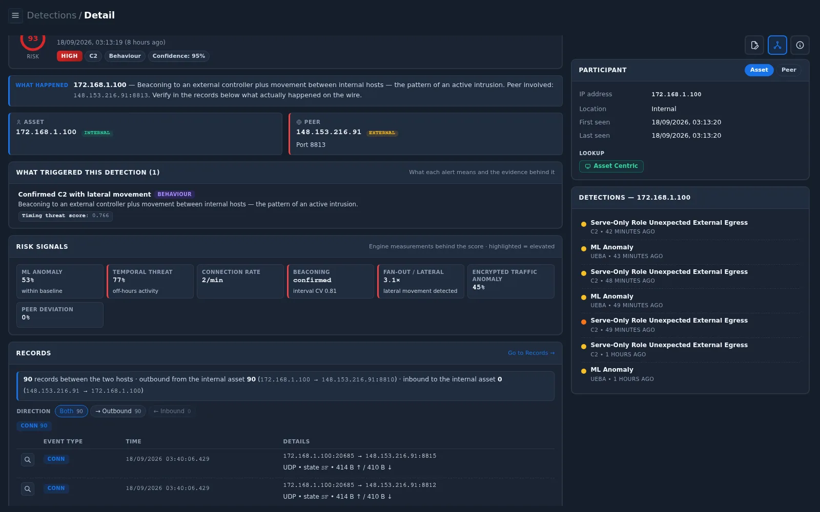Click the Time column header

[x=133, y=441]
